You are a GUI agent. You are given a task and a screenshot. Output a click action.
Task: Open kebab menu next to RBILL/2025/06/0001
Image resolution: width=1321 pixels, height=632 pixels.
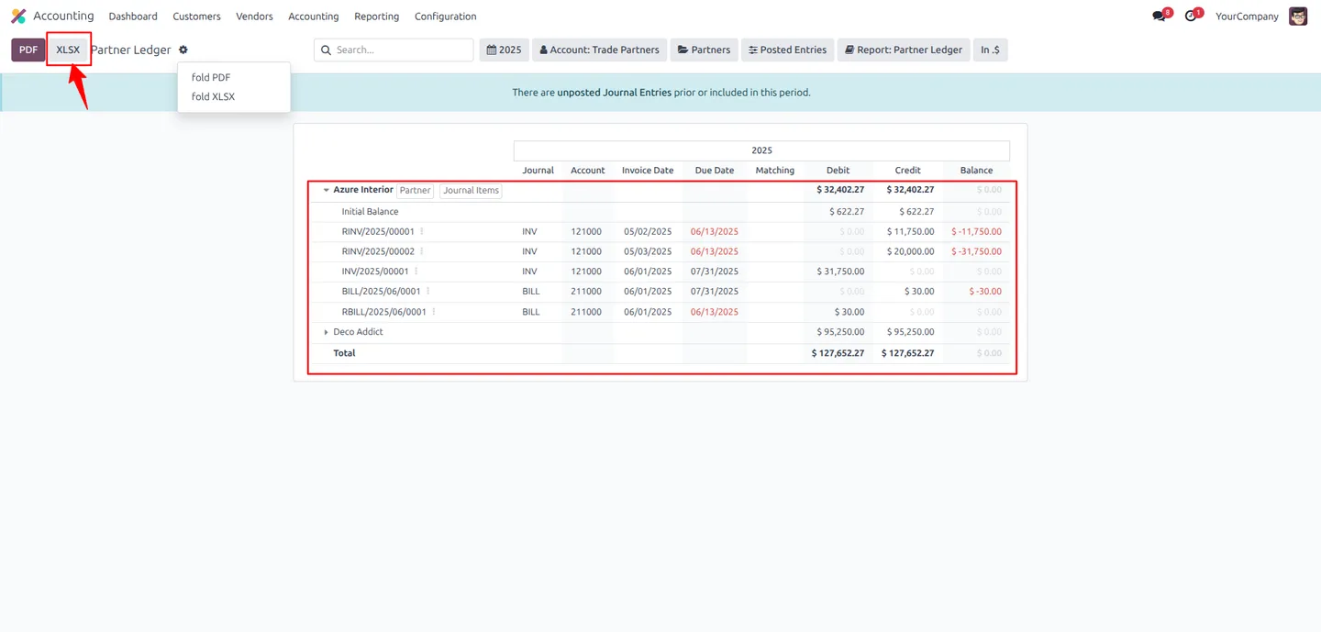tap(434, 312)
